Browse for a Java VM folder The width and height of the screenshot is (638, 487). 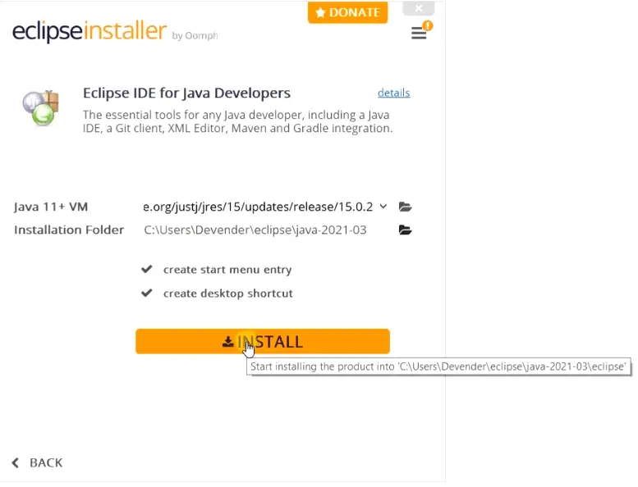click(x=405, y=207)
